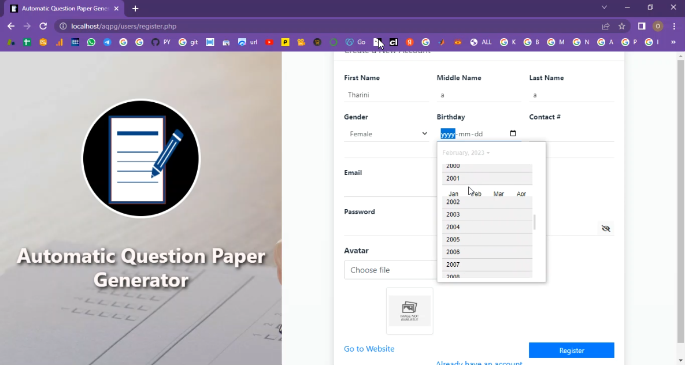Open the tab search dropdown arrow
Screen dimensions: 685x365
[604, 8]
